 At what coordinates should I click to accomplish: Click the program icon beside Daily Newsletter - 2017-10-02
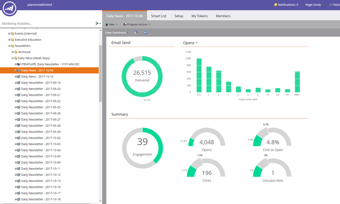[x=19, y=138]
